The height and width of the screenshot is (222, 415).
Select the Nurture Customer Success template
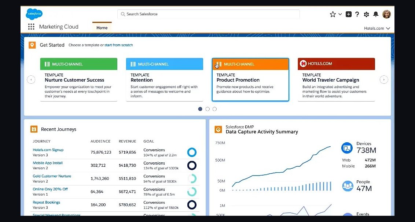(x=78, y=79)
